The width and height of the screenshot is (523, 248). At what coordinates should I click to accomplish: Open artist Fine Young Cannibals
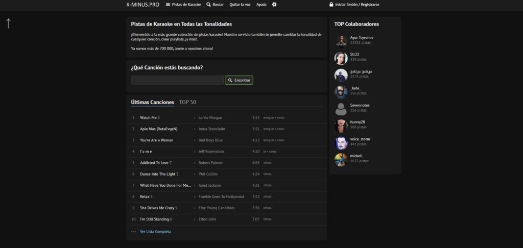point(217,208)
